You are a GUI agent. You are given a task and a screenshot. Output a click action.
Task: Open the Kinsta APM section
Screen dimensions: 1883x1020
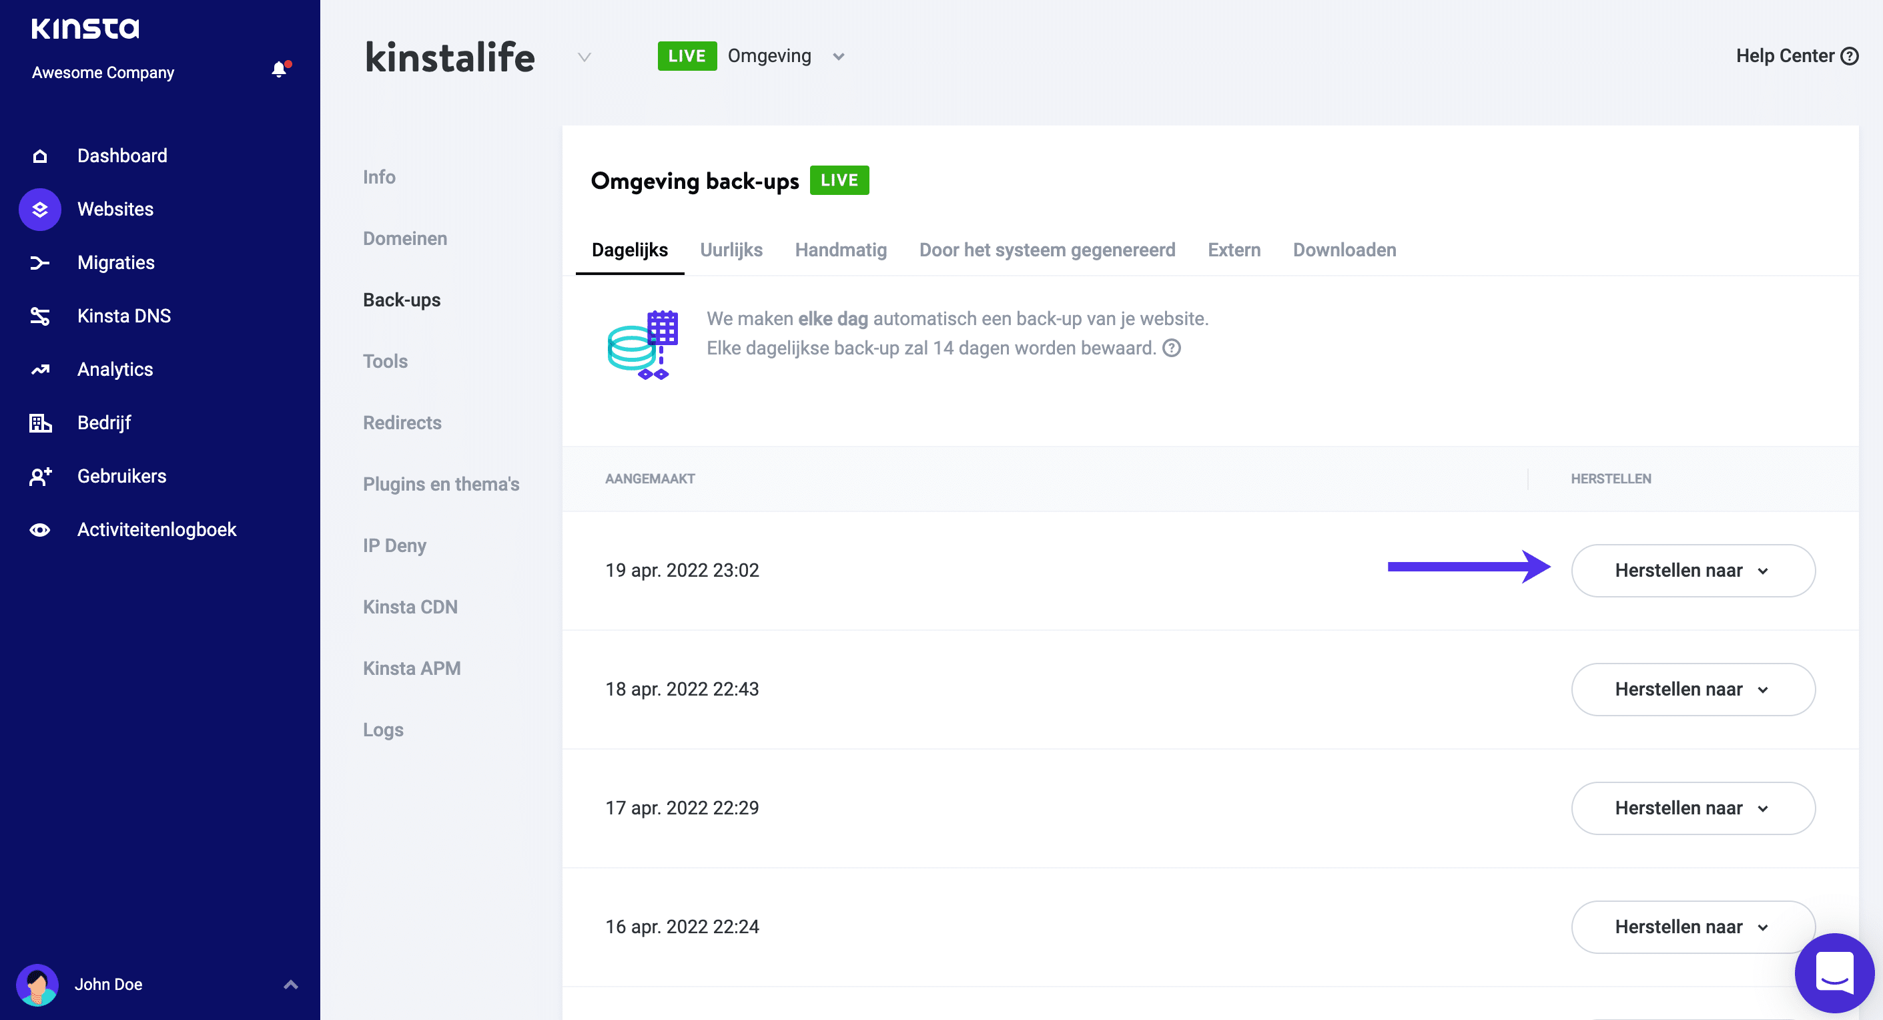[412, 668]
